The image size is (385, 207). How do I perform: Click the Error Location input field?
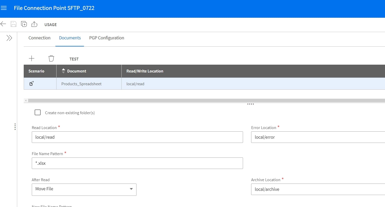tap(318, 137)
